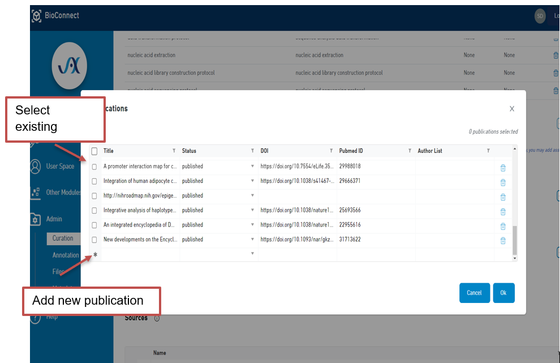The width and height of the screenshot is (560, 363).
Task: Expand status for the New developments publication
Action: pyautogui.click(x=252, y=240)
